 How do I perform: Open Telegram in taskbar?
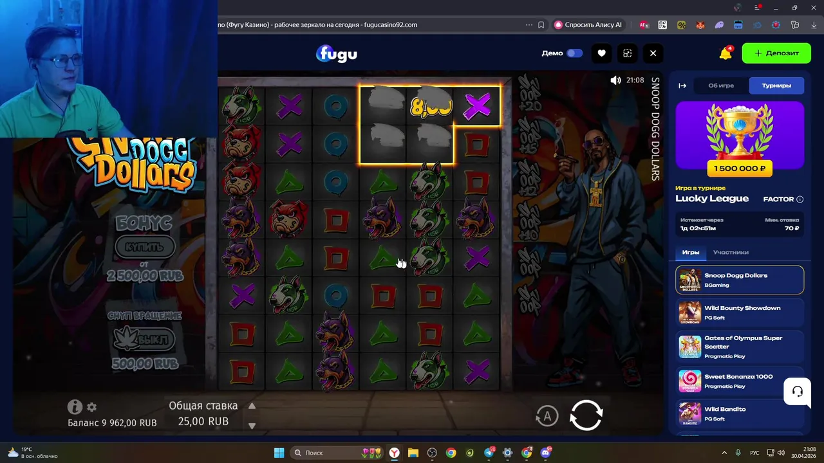tap(489, 453)
